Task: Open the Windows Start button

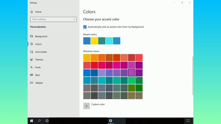Action: (x=31, y=121)
